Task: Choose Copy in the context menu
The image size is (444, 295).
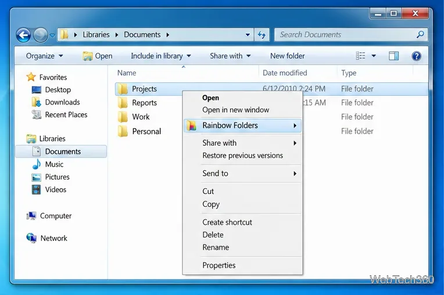Action: pyautogui.click(x=211, y=204)
